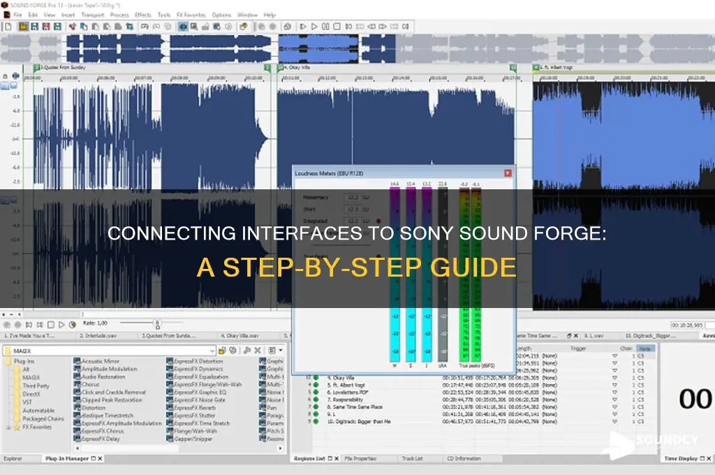Open plug-in folder icon beside MAGIX dropdown
The width and height of the screenshot is (715, 475).
(222, 351)
